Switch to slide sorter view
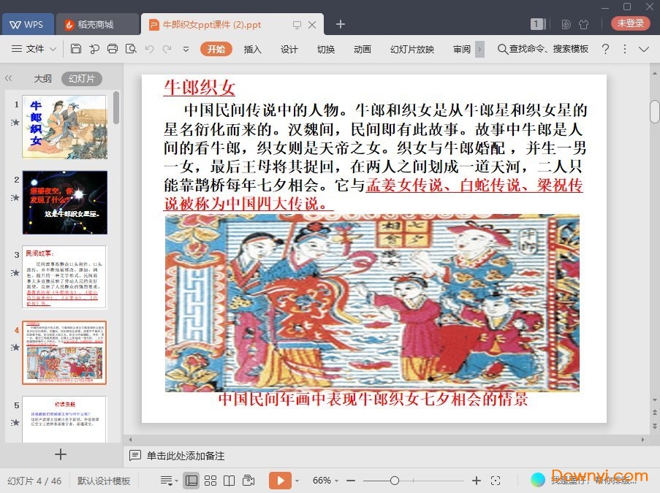This screenshot has width=660, height=493. click(210, 481)
